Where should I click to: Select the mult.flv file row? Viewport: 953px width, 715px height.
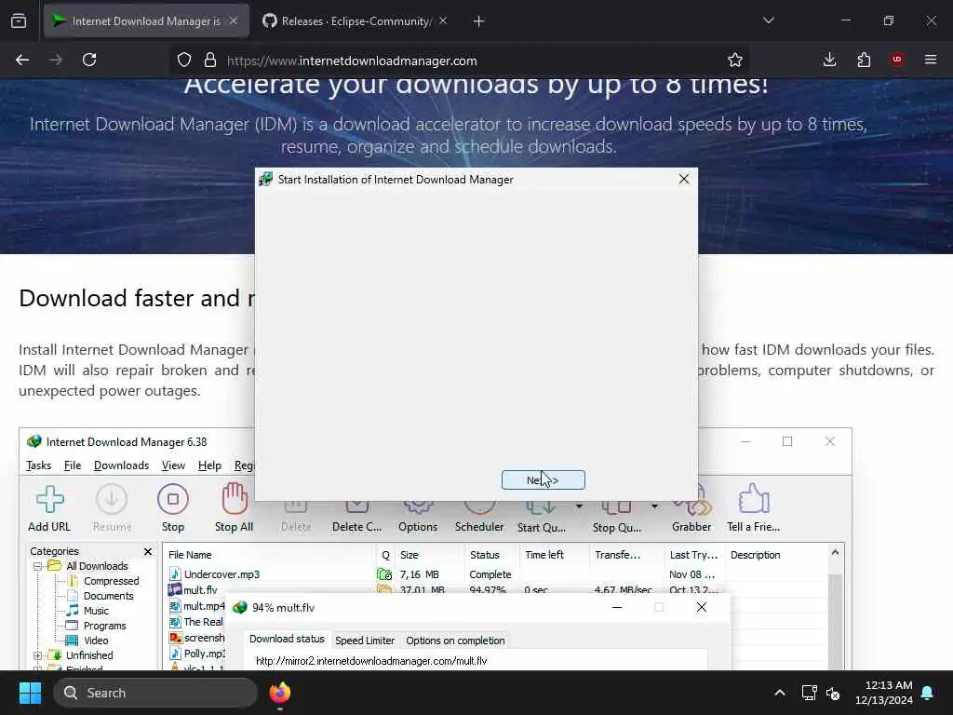[x=495, y=589]
